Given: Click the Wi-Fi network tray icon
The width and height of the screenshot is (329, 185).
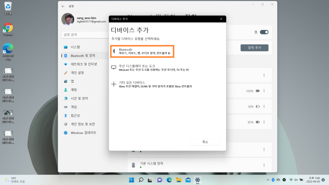Looking at the screenshot, I should [x=291, y=180].
